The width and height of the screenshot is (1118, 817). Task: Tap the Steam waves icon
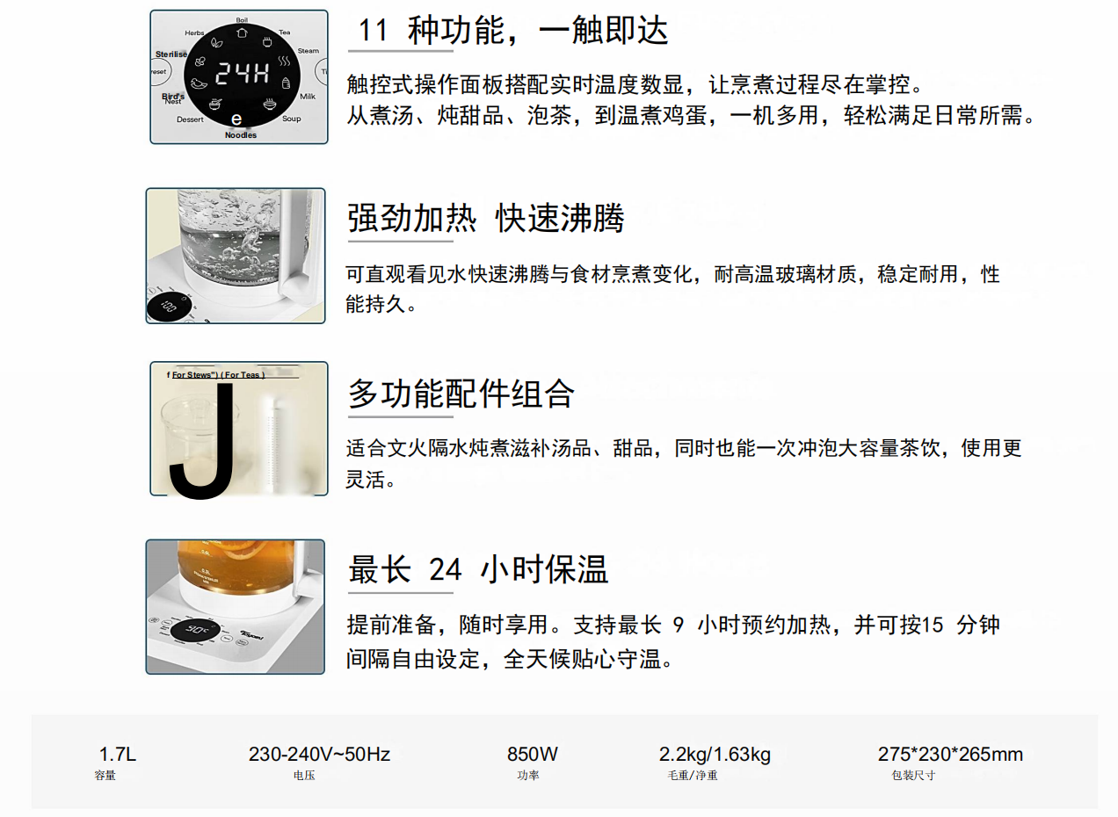pos(284,61)
